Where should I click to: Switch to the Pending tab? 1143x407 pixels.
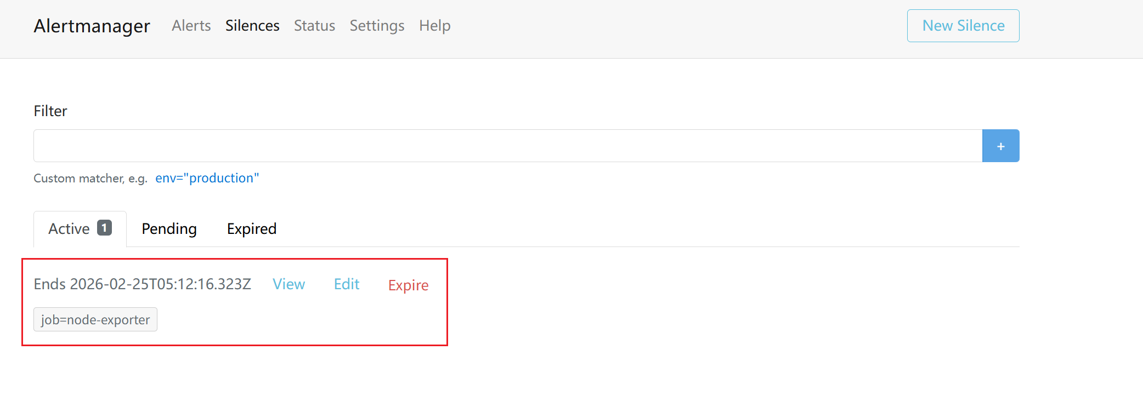(169, 229)
